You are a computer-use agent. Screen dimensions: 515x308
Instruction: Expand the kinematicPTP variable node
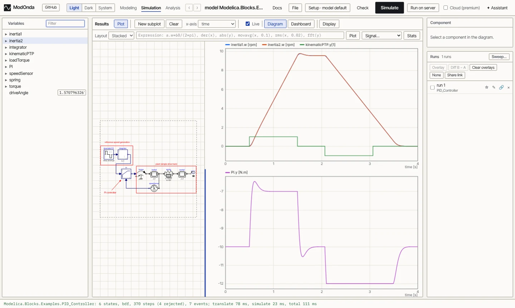(6, 54)
